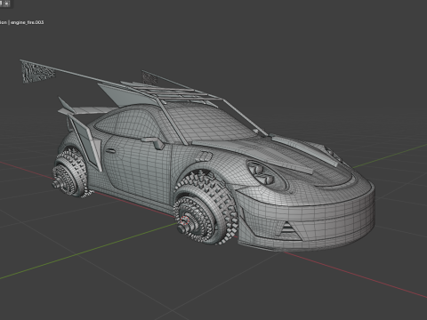Click the engine_fire.003 object name text
The height and width of the screenshot is (320, 427).
coord(28,22)
